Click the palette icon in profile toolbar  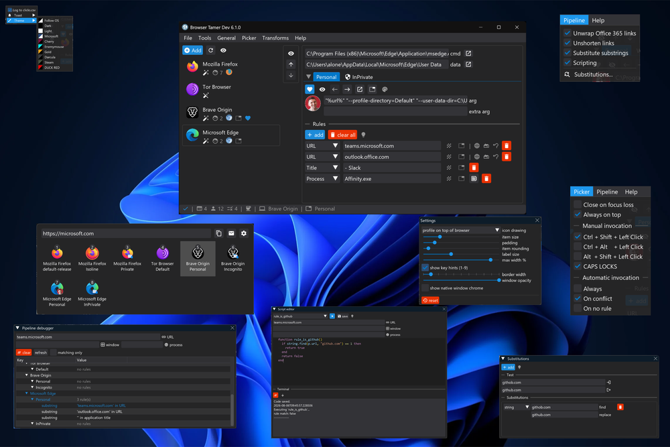click(x=385, y=89)
